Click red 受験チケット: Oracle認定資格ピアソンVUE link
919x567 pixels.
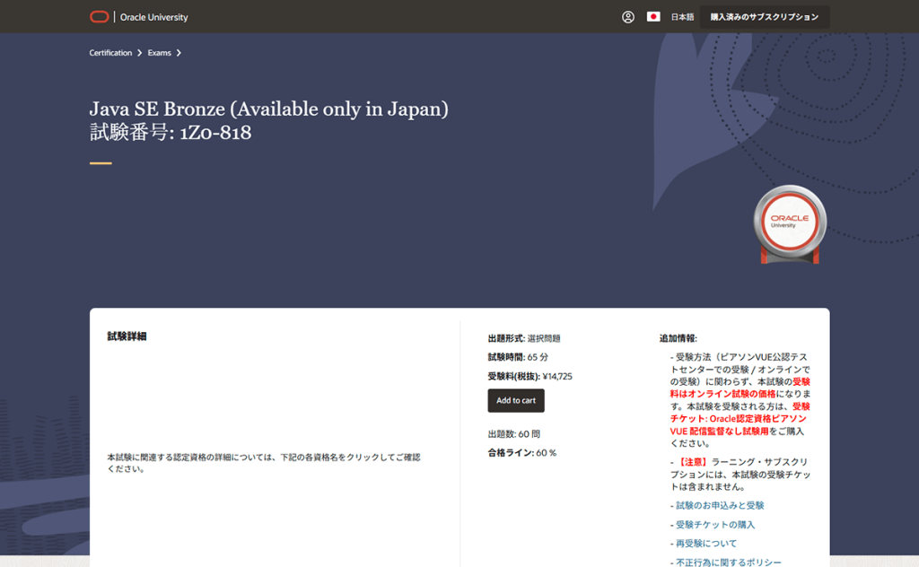740,418
